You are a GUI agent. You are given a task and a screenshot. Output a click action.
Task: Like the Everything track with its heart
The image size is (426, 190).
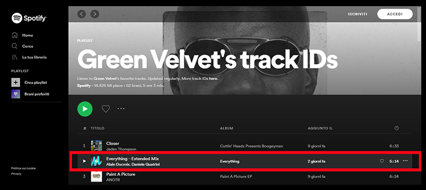click(382, 161)
